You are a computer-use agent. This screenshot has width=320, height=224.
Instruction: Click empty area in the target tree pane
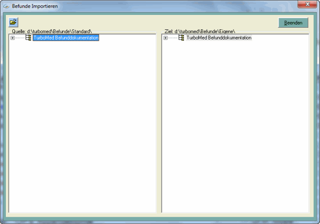[x=235, y=128]
